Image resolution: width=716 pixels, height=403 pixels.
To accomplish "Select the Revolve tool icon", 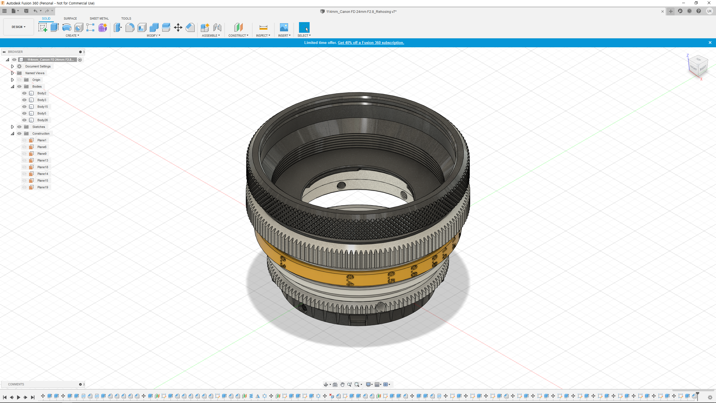I will 67,27.
